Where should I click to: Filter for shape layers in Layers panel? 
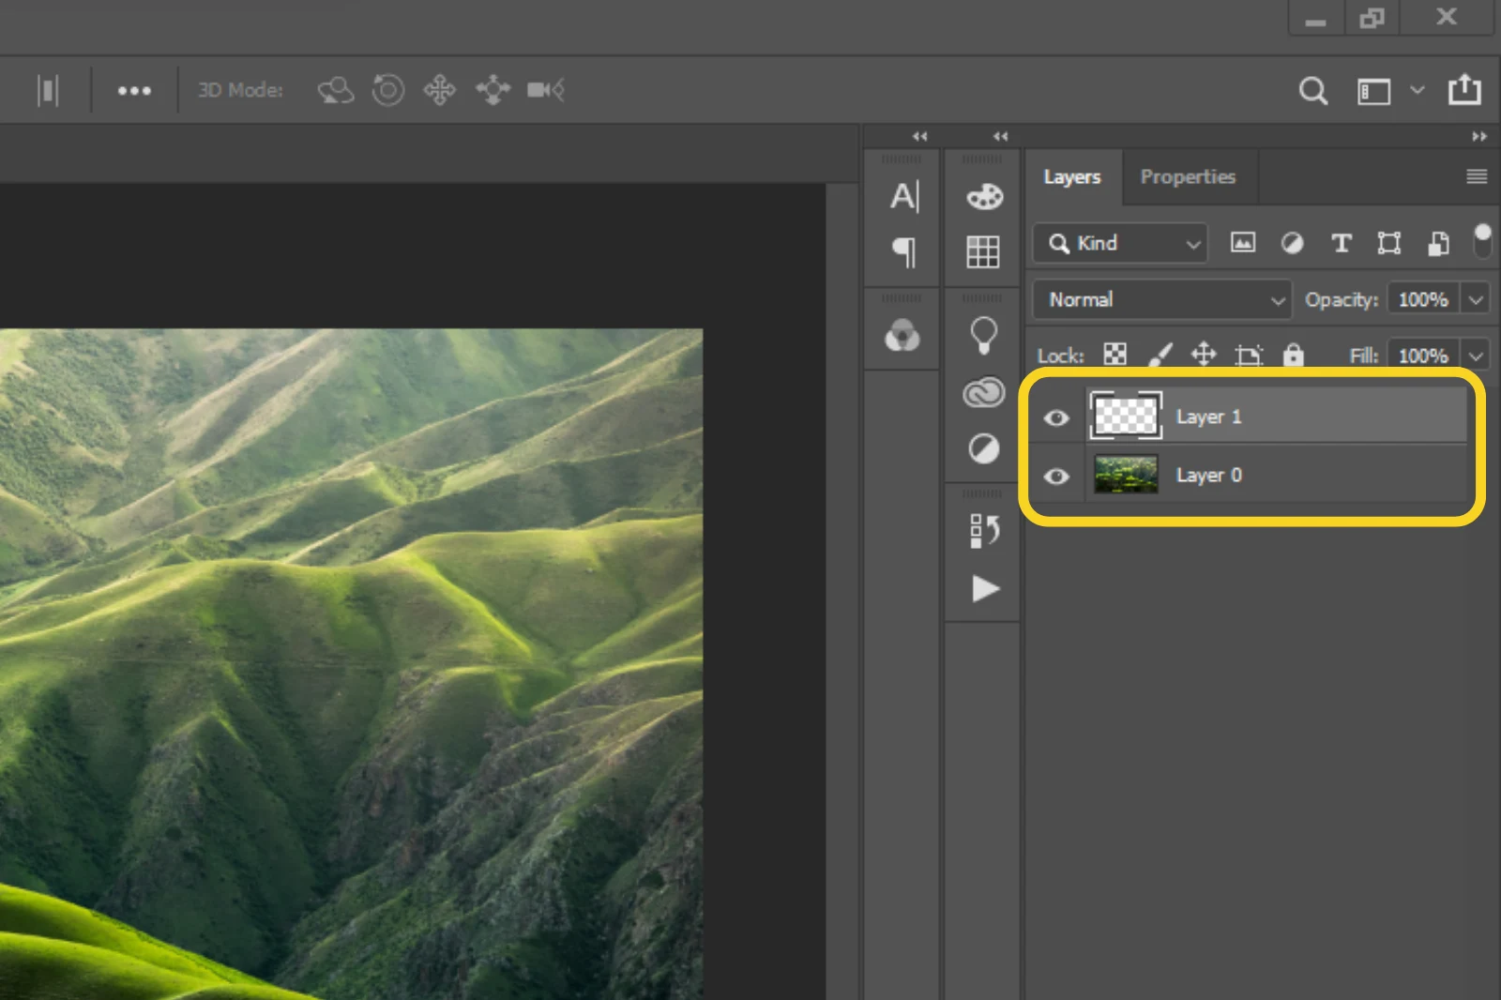(1388, 243)
